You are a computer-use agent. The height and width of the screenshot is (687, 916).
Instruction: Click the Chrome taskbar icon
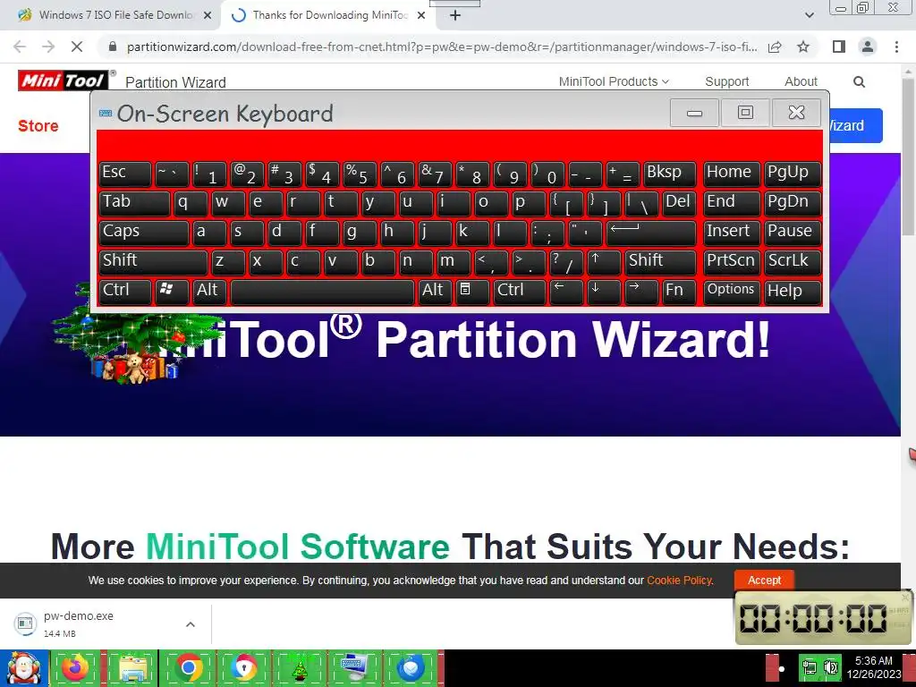(188, 667)
